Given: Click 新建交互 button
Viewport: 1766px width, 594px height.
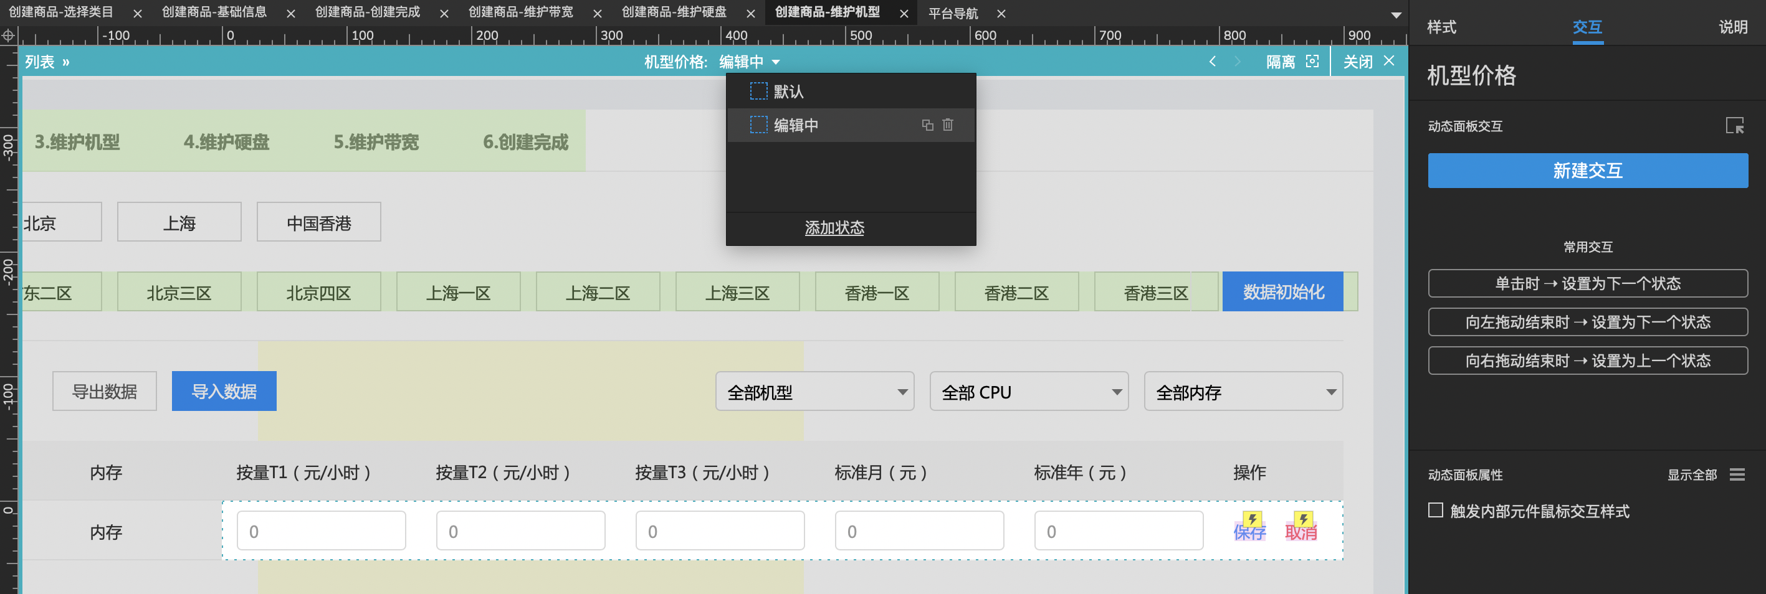Looking at the screenshot, I should [1588, 171].
